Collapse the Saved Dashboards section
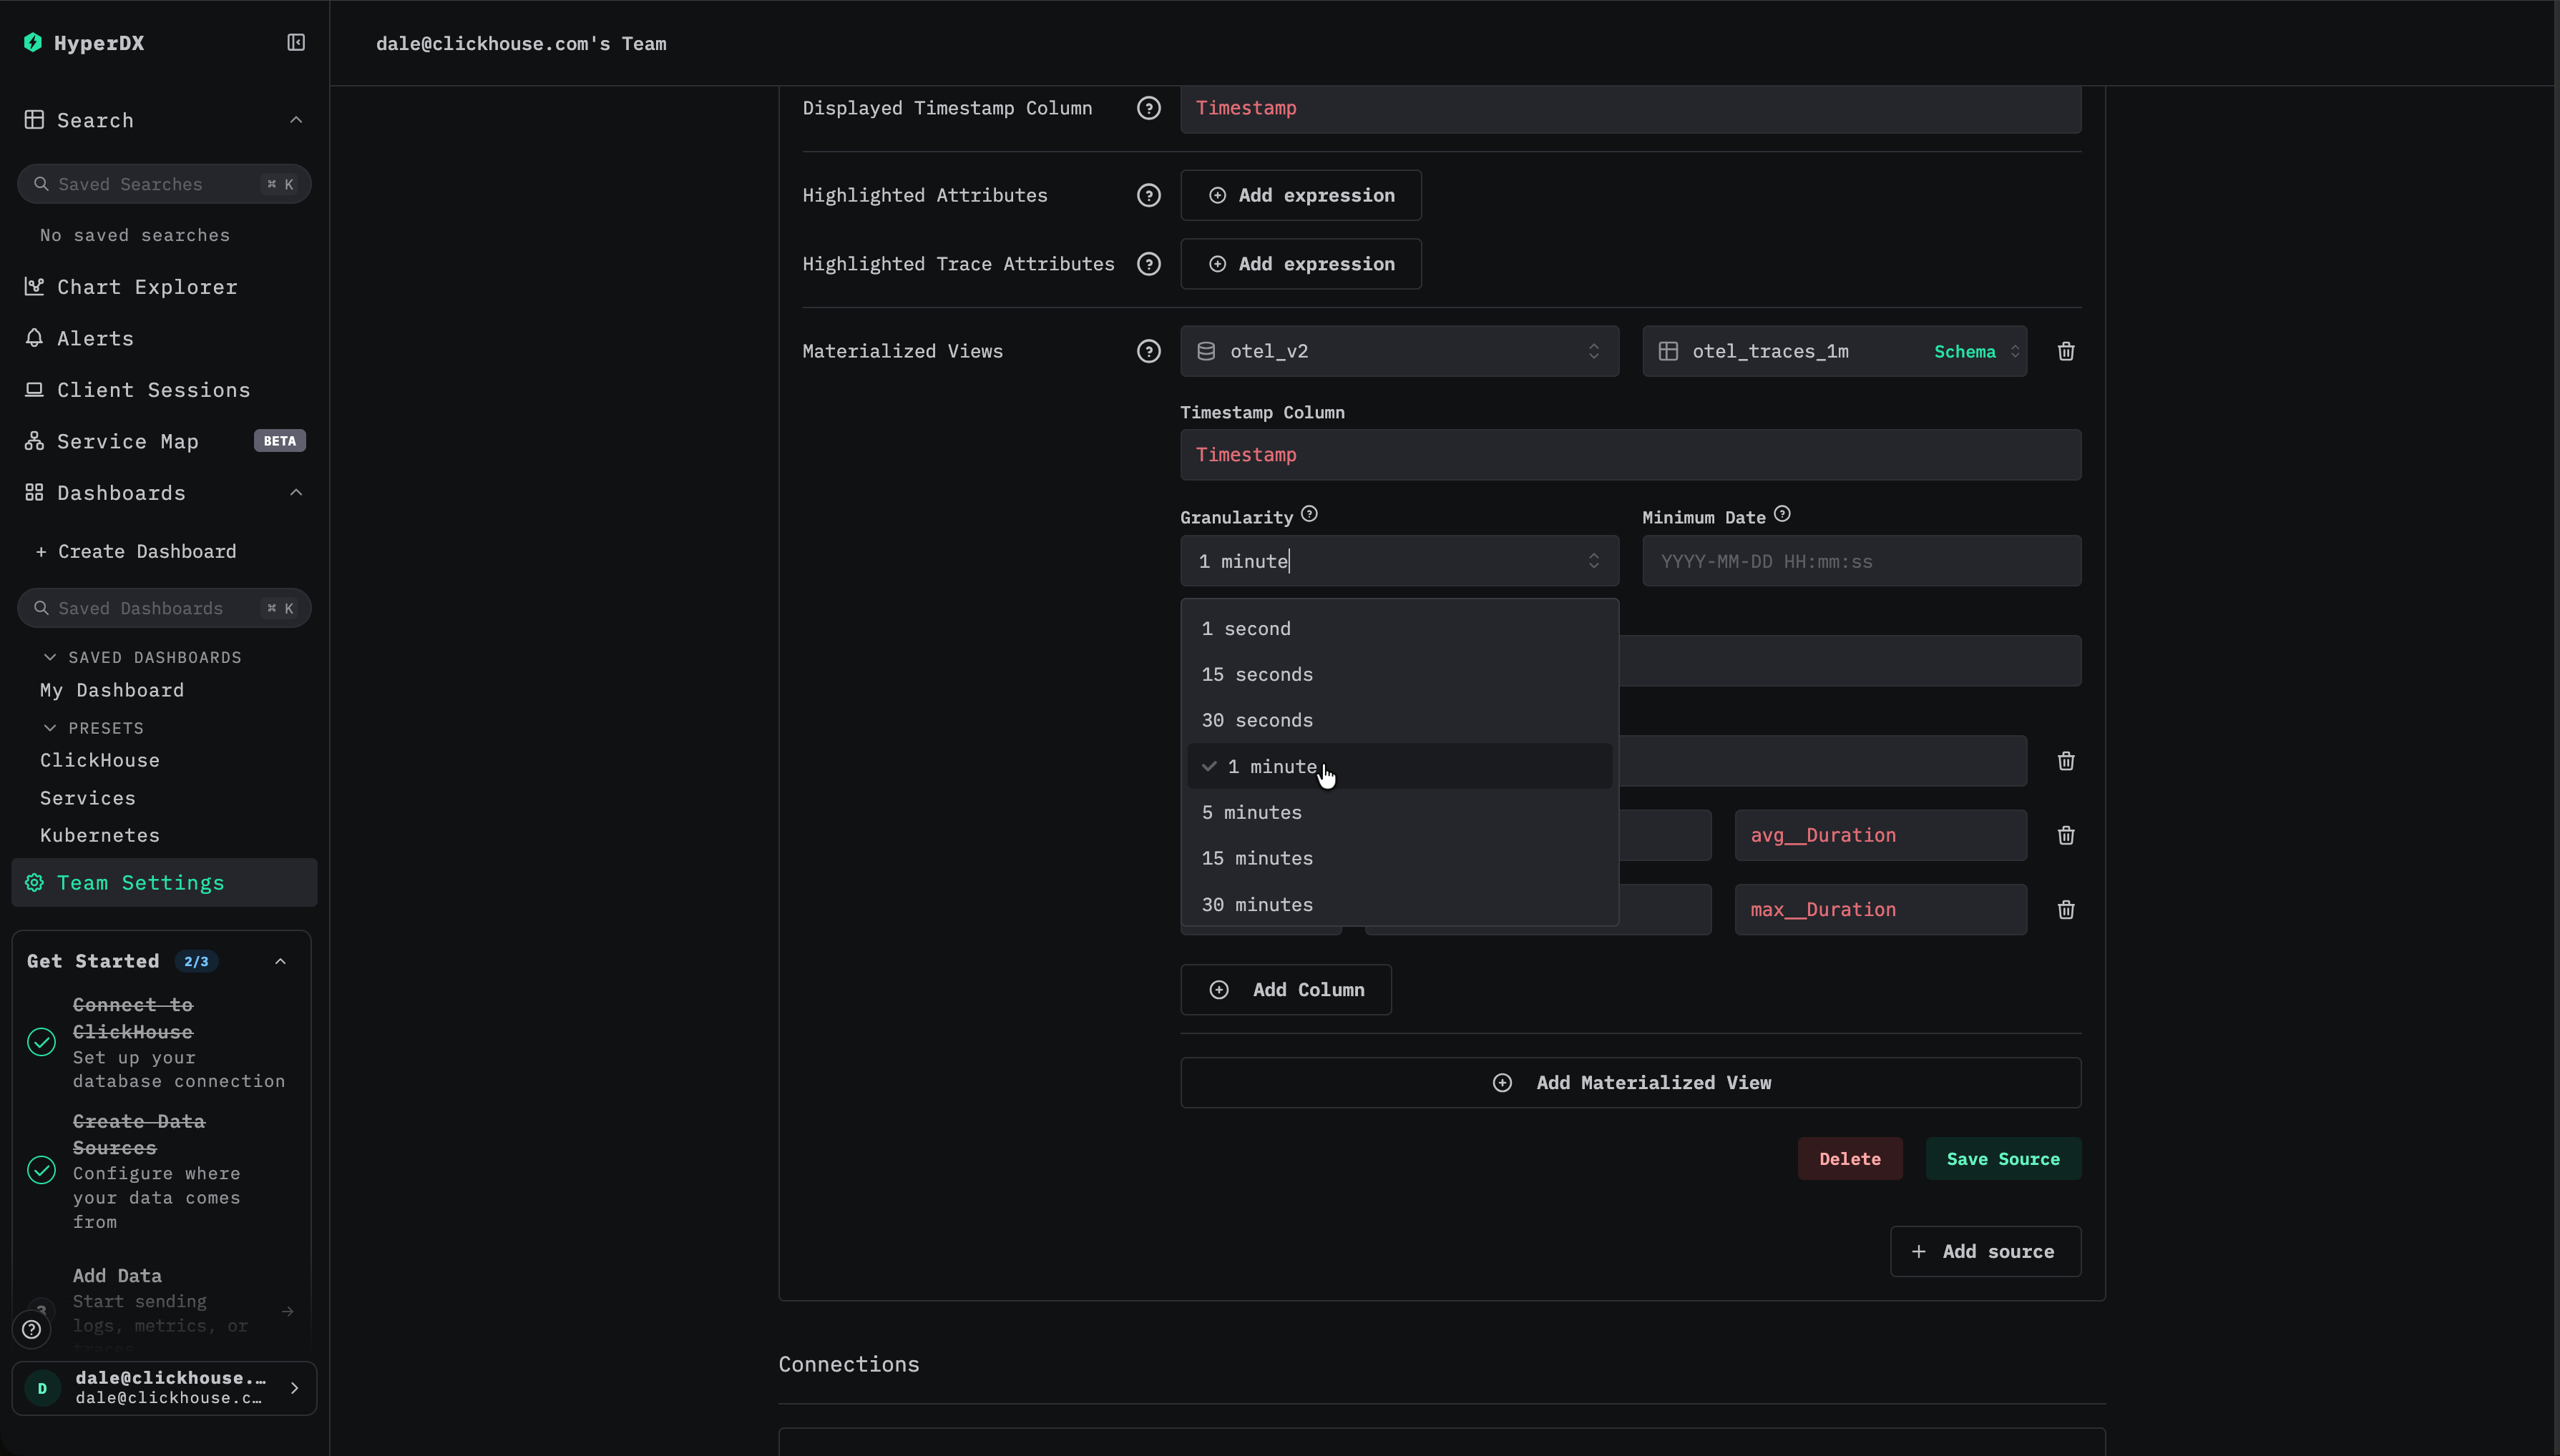The width and height of the screenshot is (2560, 1456). (x=50, y=657)
